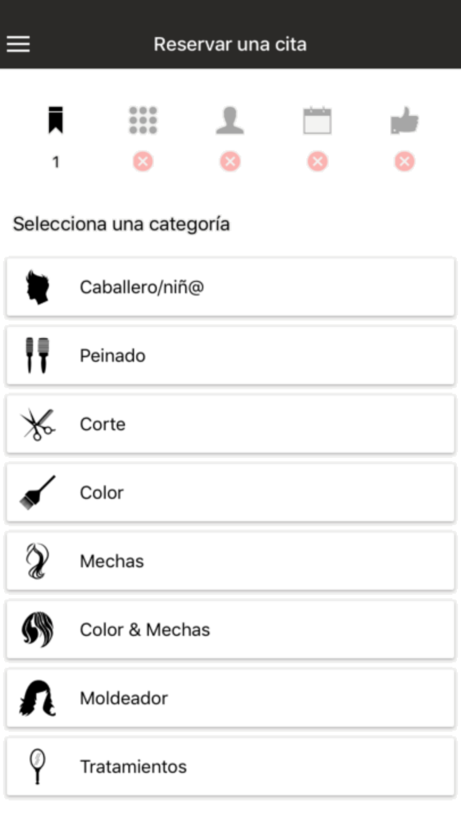461x820 pixels.
Task: Click the hand mirror icon beside Tratamientos
Action: click(x=37, y=767)
